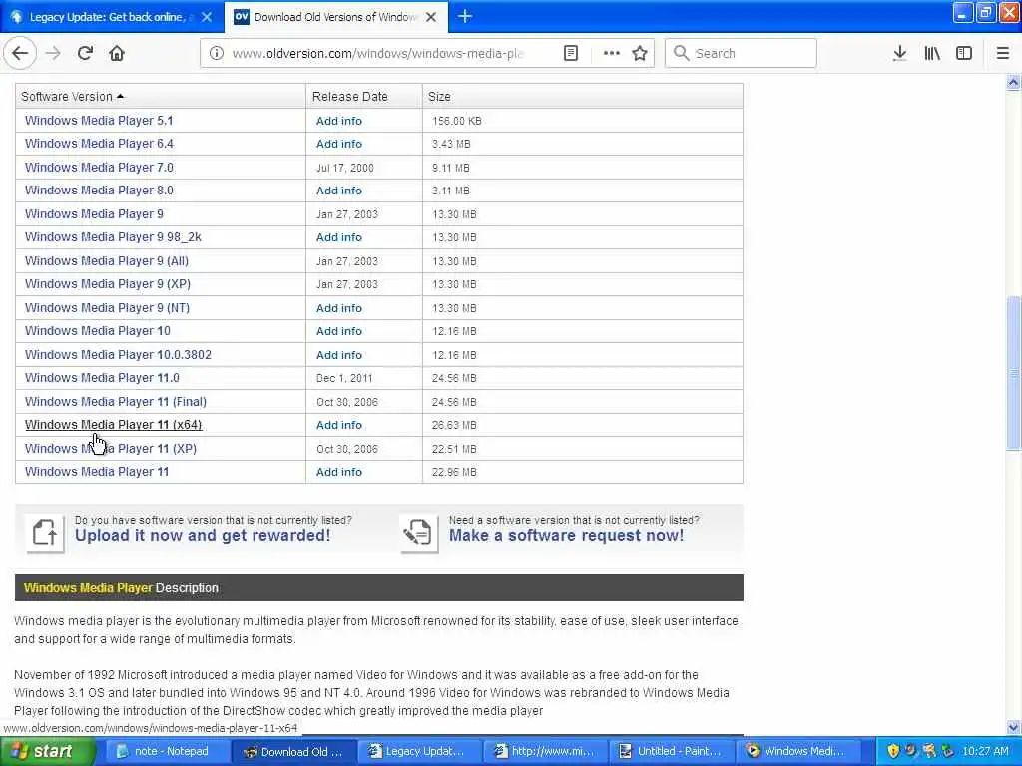Viewport: 1022px width, 766px height.
Task: Bookmark this page with star icon
Action: [x=640, y=54]
